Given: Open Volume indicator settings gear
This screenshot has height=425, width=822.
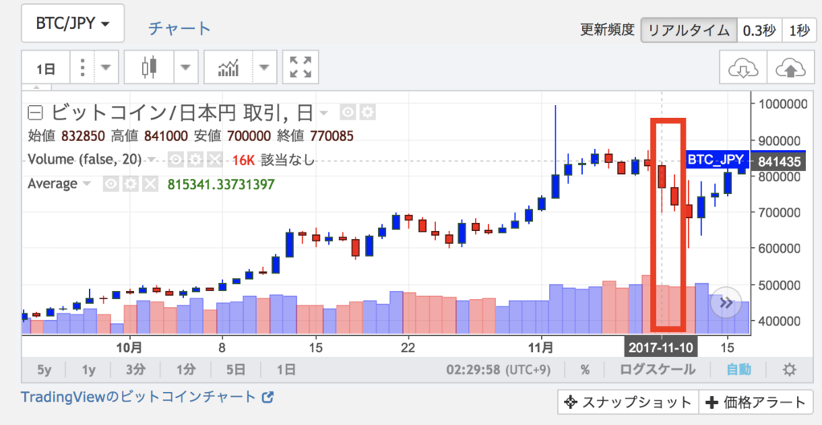Looking at the screenshot, I should (x=194, y=160).
